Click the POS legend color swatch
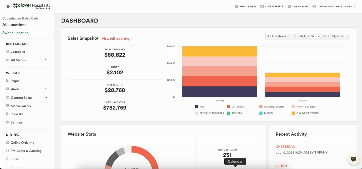Viewport: 362px width, 169px height. point(196,107)
